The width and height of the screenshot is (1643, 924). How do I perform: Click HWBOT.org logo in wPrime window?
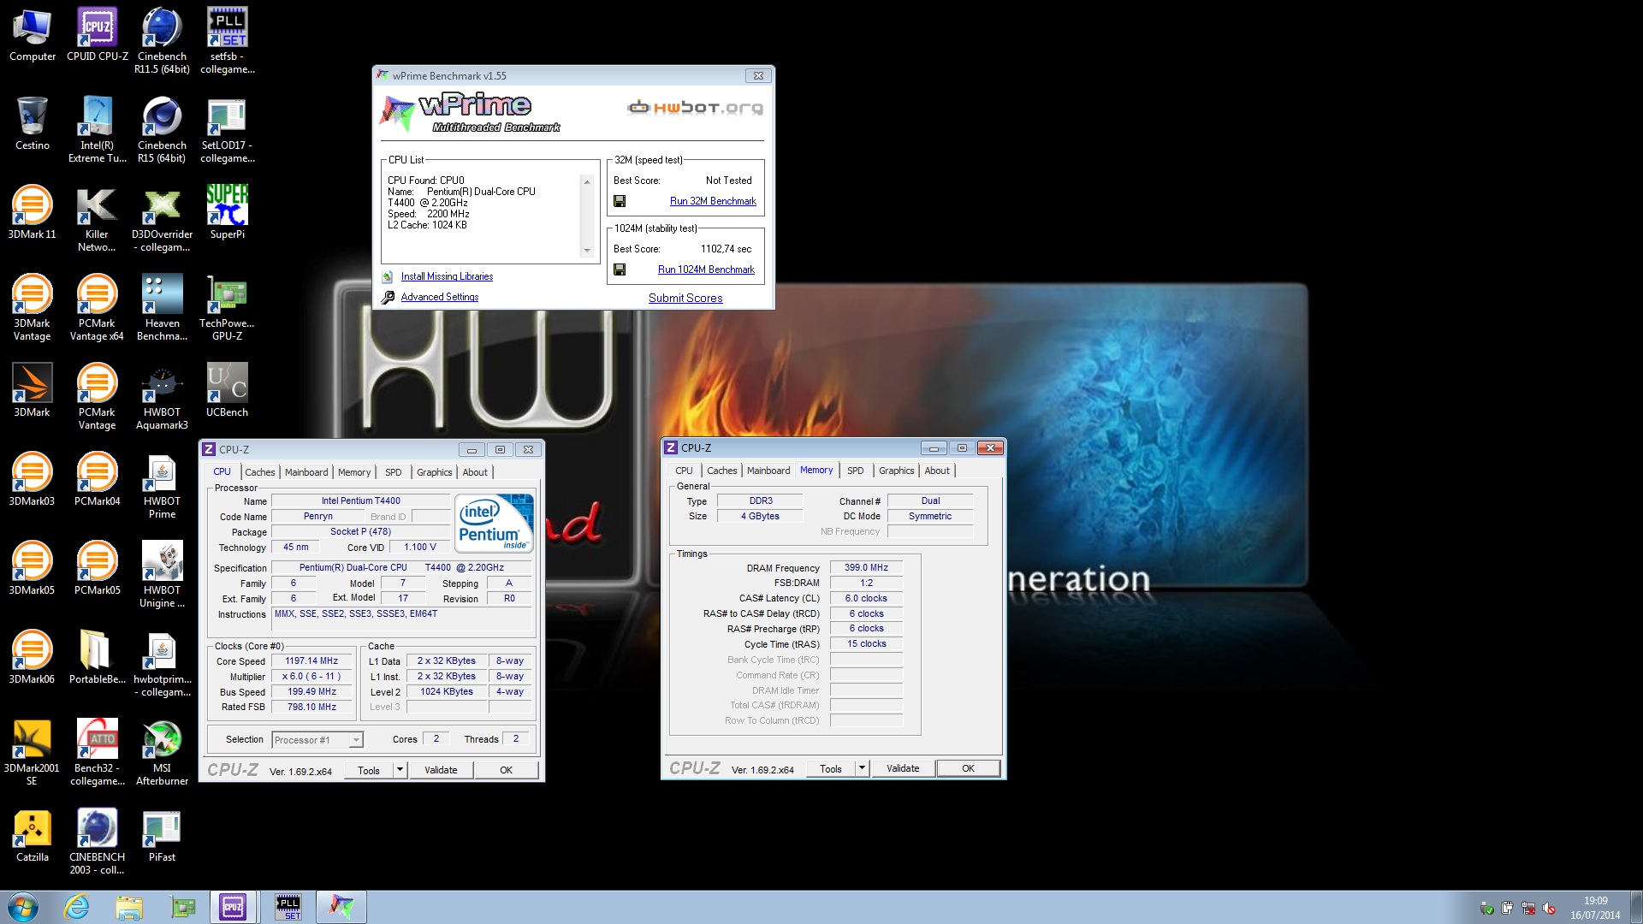click(x=695, y=108)
